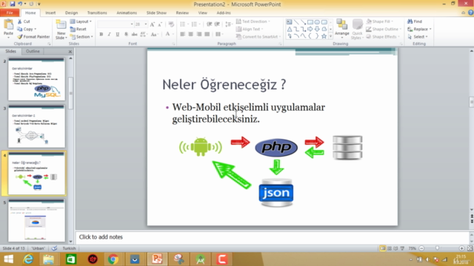
Task: Run the spell check status icon
Action: (54, 248)
